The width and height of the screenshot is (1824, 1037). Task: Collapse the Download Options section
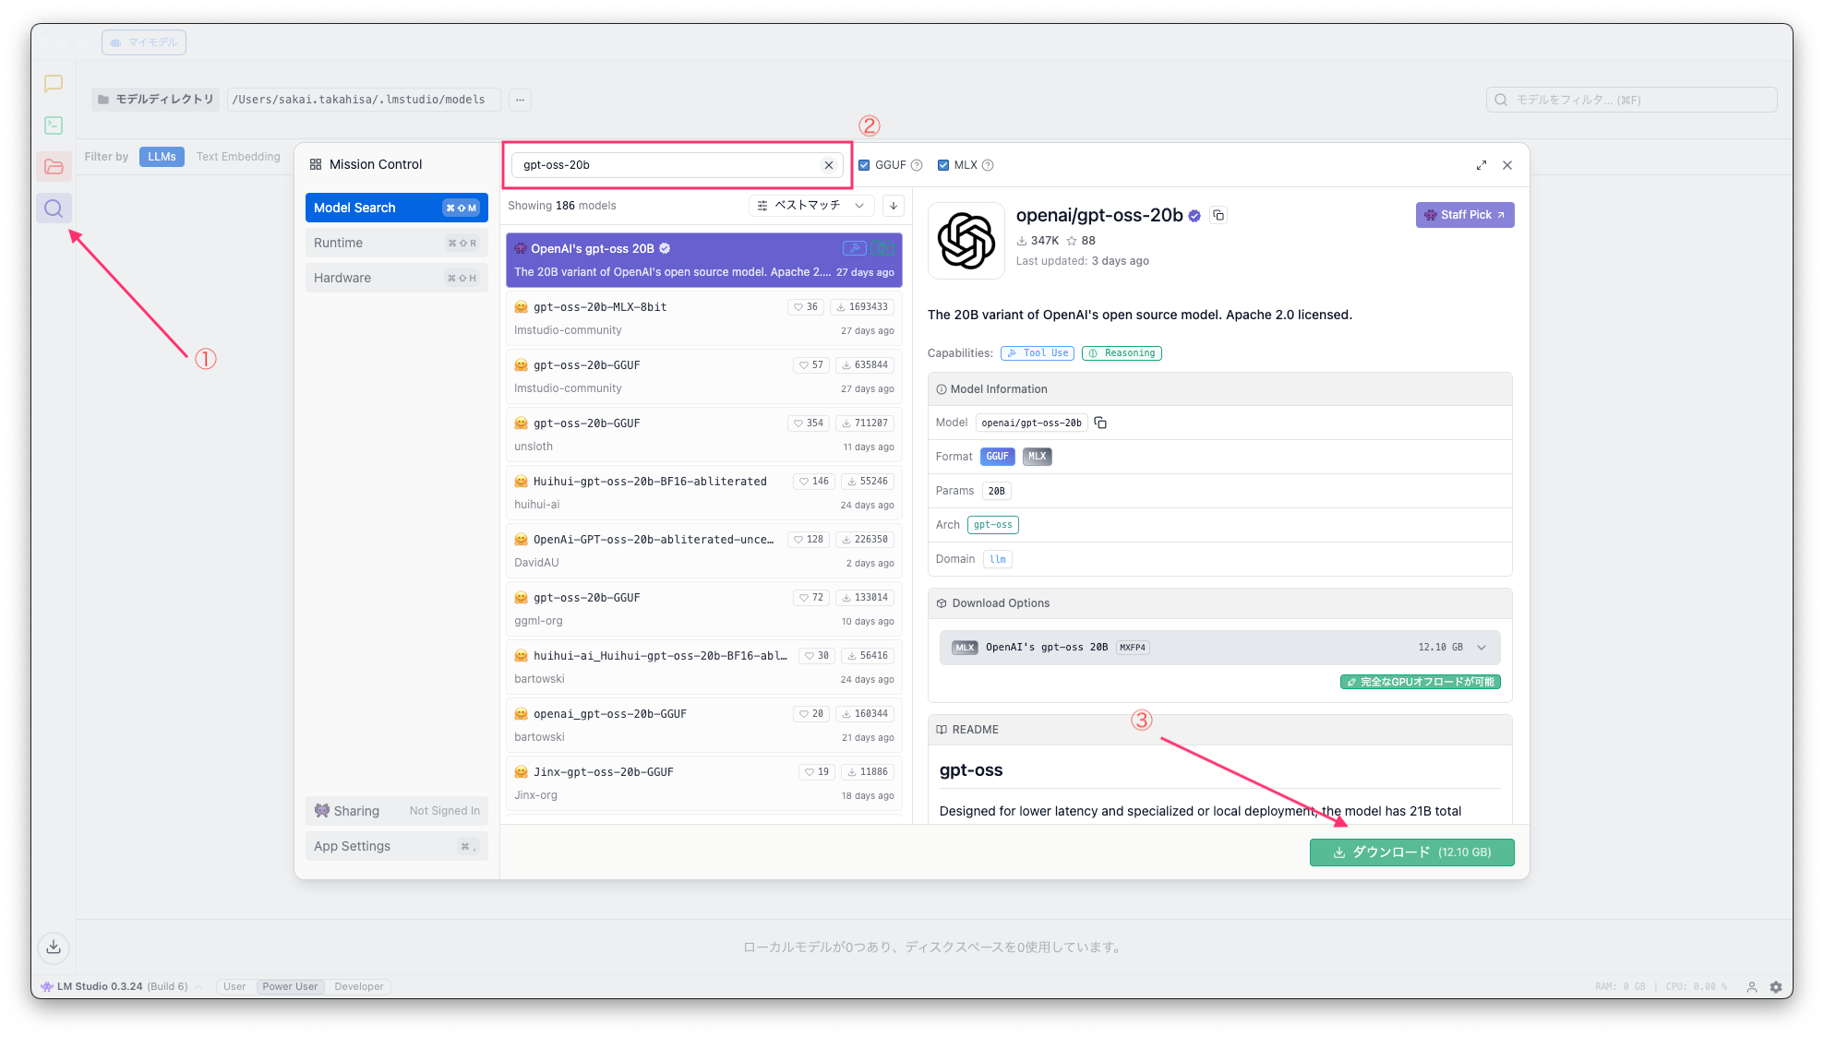tap(1220, 603)
